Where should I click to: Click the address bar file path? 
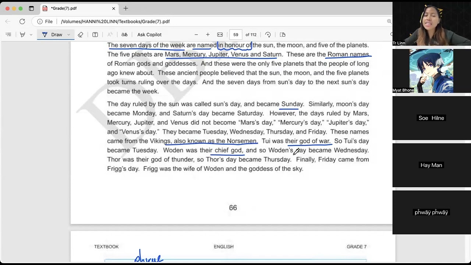click(x=115, y=21)
